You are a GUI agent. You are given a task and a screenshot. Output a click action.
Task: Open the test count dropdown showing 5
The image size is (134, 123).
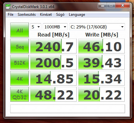coord(36,27)
